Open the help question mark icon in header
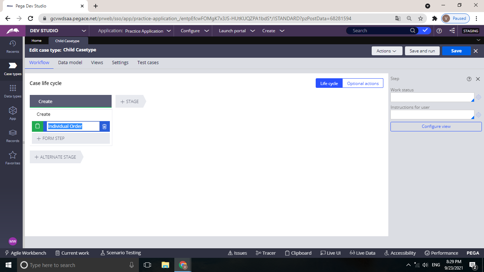This screenshot has height=272, width=484. 439,31
